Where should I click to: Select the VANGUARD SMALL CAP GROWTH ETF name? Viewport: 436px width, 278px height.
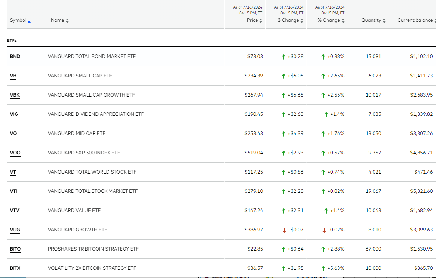tap(91, 95)
